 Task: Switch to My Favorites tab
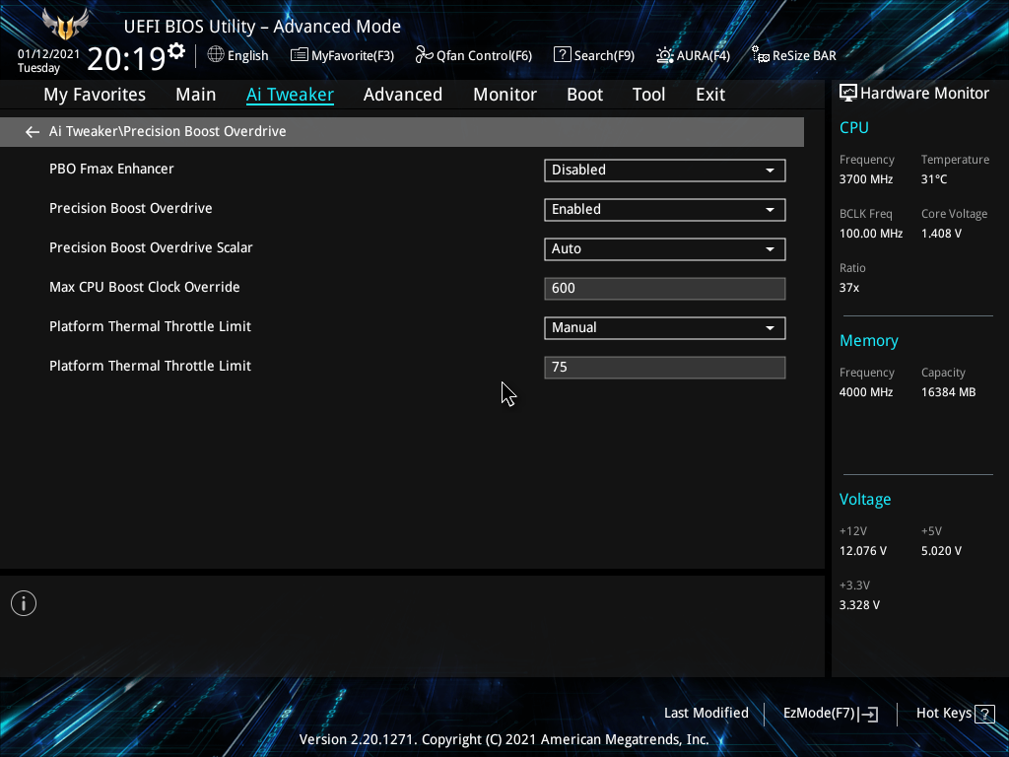point(95,95)
